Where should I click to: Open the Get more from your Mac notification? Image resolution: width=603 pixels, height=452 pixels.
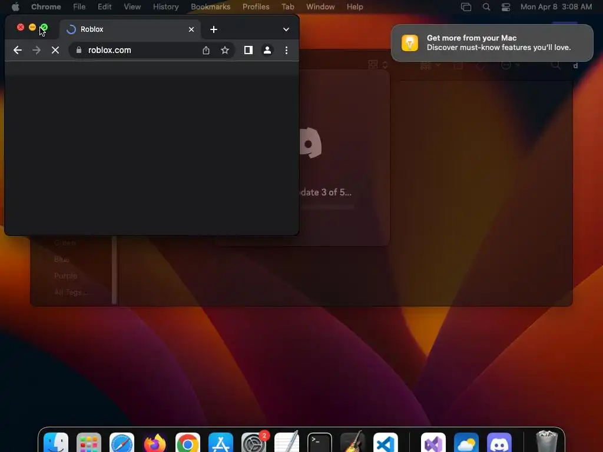(492, 42)
